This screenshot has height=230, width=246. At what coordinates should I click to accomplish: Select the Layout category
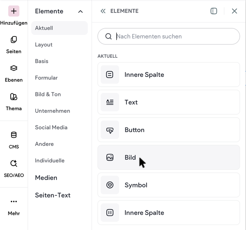click(x=44, y=44)
